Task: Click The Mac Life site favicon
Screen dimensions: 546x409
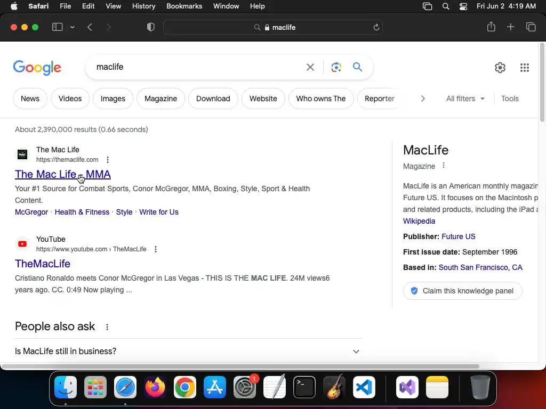Action: [22, 154]
